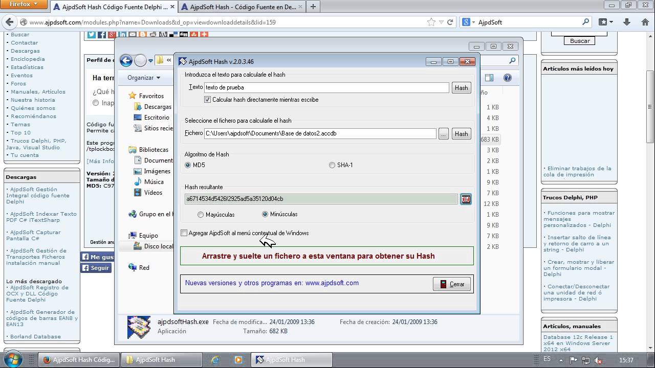Open the Windows Start menu
This screenshot has height=368, width=655.
tap(13, 359)
